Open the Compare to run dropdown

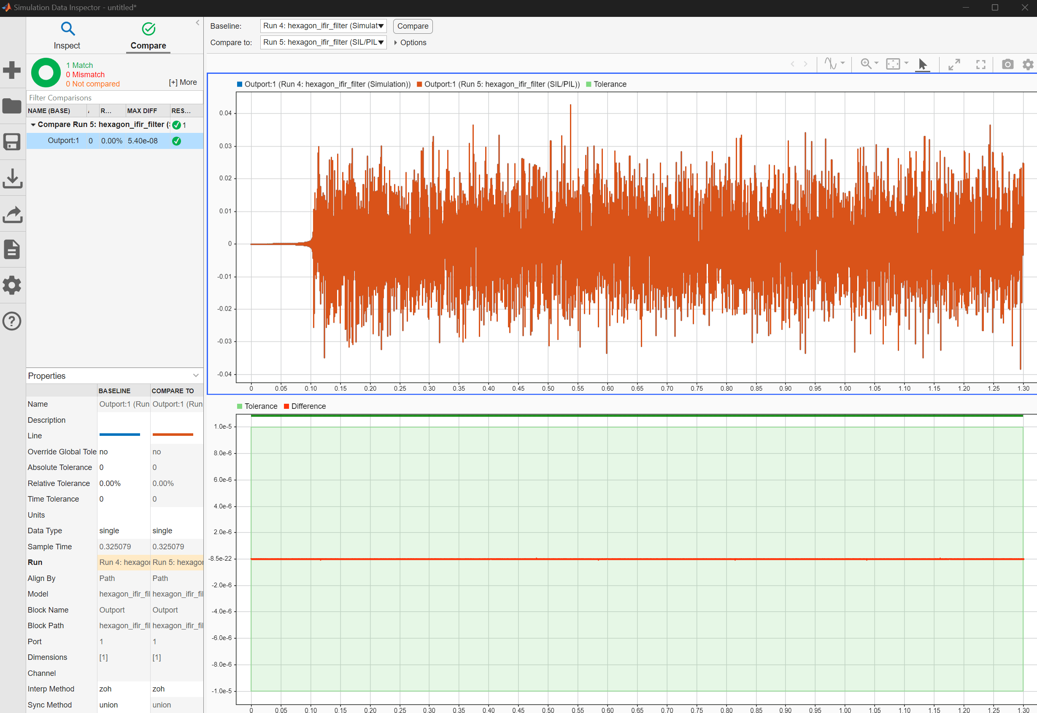click(x=323, y=43)
